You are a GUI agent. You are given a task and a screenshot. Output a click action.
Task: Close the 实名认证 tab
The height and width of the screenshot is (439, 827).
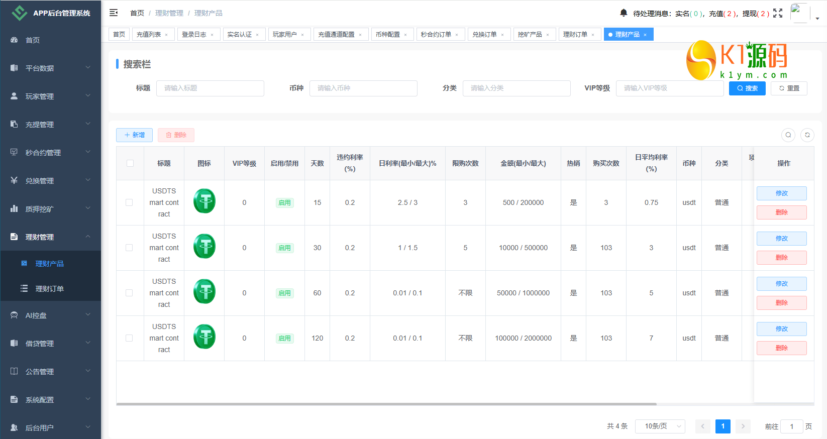click(257, 35)
